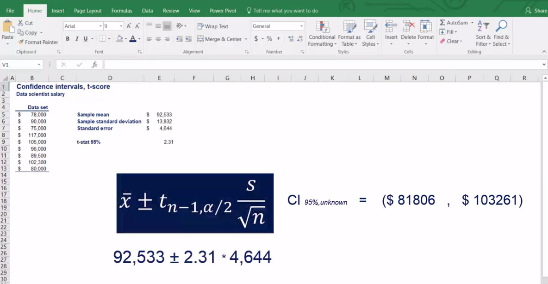The height and width of the screenshot is (284, 548).
Task: Switch to the Page Layout tab
Action: click(x=88, y=11)
